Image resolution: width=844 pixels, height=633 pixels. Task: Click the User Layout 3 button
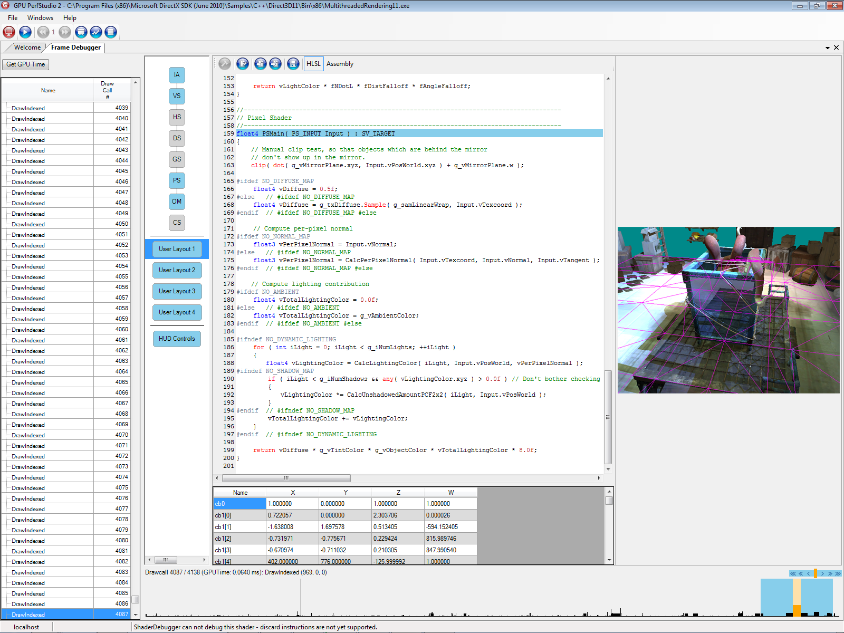click(177, 291)
